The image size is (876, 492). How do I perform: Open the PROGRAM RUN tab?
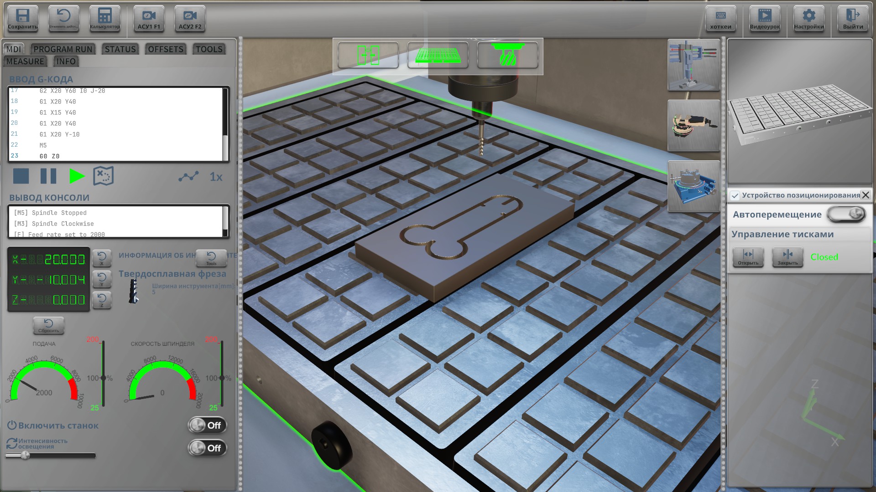[63, 49]
